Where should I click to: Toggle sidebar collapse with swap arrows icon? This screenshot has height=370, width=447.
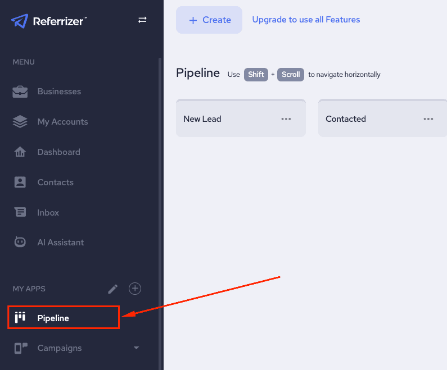click(142, 20)
